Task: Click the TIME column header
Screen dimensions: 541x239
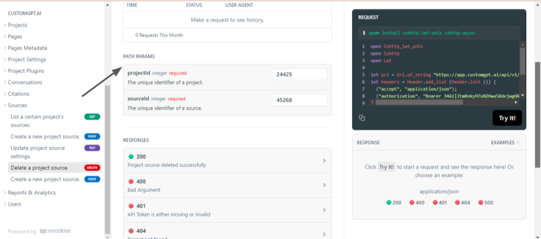Action: point(132,5)
